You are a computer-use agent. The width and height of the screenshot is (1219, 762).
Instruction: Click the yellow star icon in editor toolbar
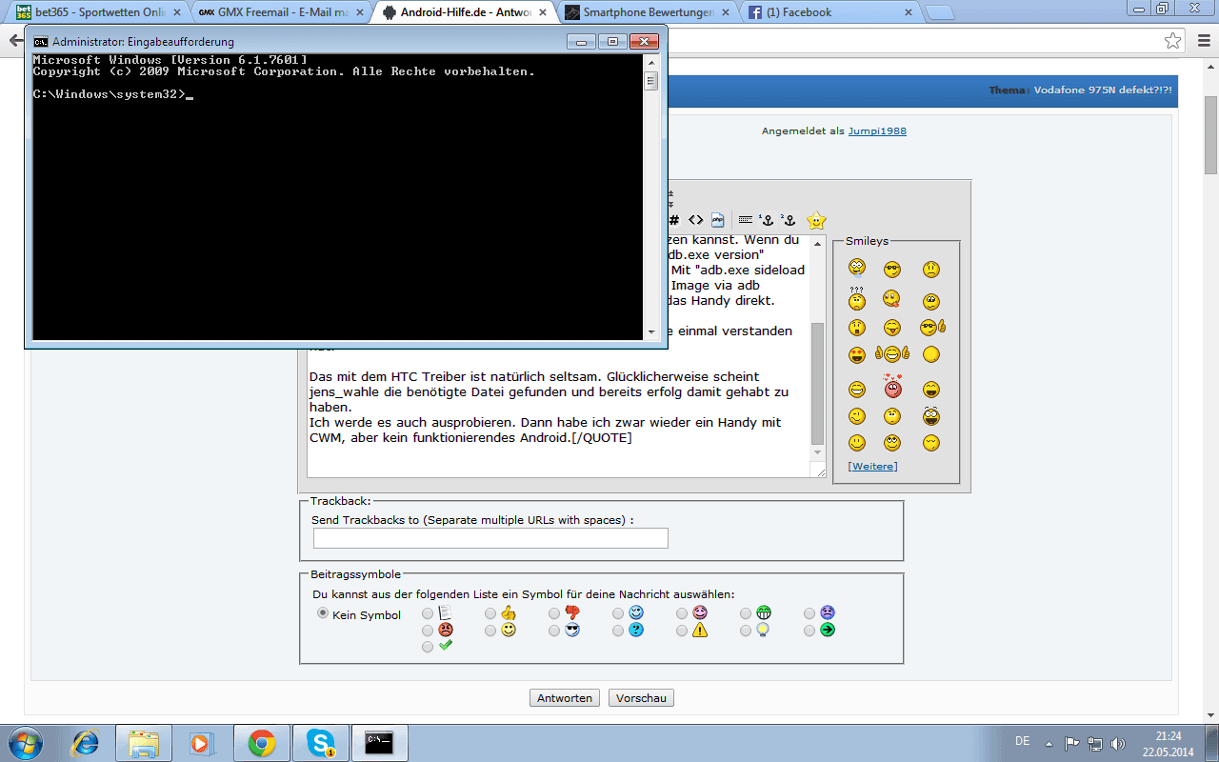point(816,220)
